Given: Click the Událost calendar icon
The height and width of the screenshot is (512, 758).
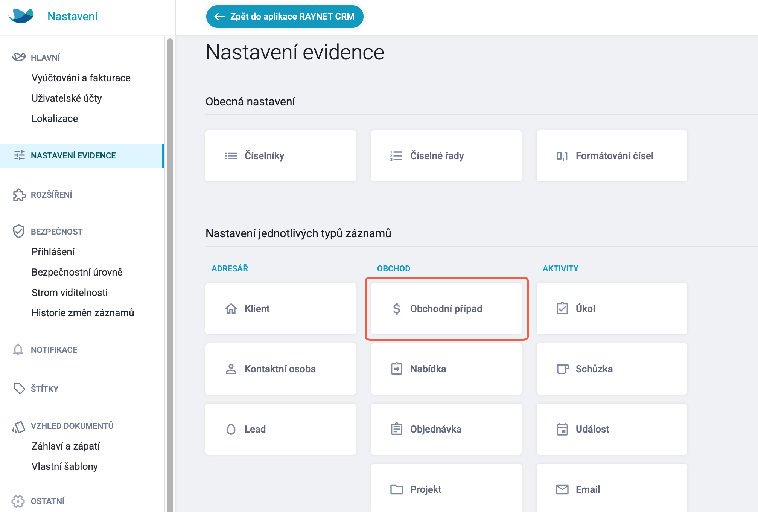Looking at the screenshot, I should point(562,429).
